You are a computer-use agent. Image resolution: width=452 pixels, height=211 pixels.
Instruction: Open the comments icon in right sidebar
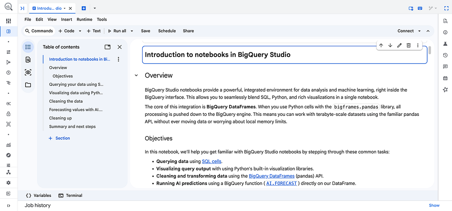coord(445,67)
